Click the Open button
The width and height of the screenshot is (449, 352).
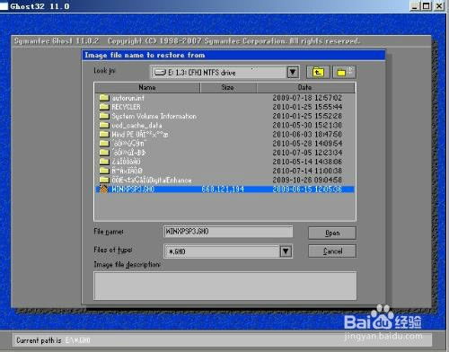pos(332,233)
